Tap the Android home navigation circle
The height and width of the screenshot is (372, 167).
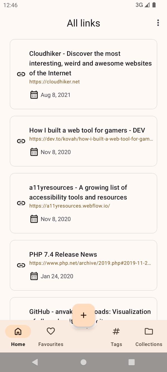(83, 362)
